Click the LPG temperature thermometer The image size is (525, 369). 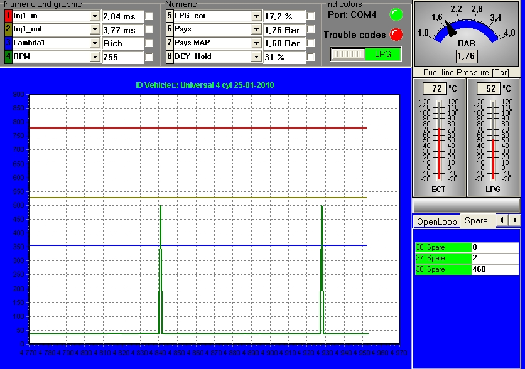coord(494,139)
